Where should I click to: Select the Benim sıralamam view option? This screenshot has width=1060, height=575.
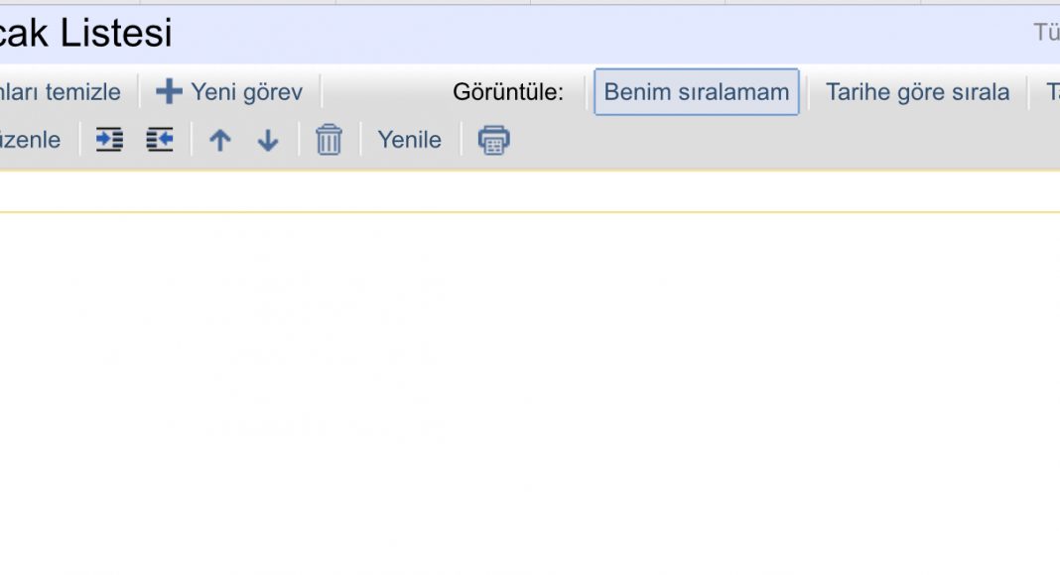coord(697,92)
